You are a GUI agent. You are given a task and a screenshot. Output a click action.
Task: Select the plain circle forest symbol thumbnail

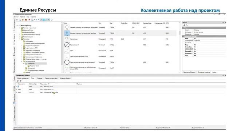click(x=67, y=62)
